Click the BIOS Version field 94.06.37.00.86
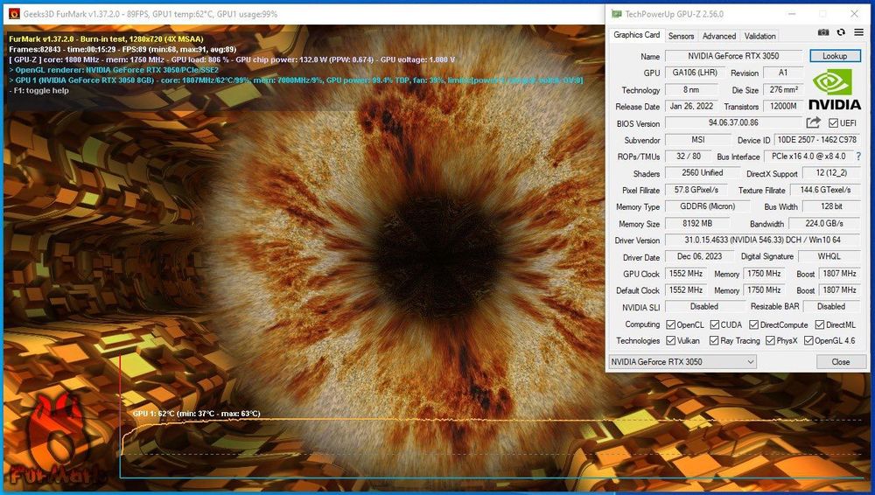 (733, 122)
